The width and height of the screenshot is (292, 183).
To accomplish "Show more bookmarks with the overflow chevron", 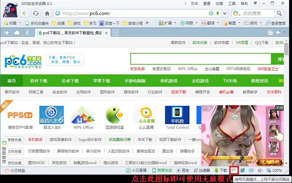I will pyautogui.click(x=147, y=23).
